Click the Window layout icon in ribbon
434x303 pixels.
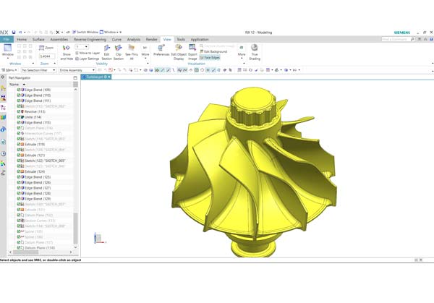(7, 48)
